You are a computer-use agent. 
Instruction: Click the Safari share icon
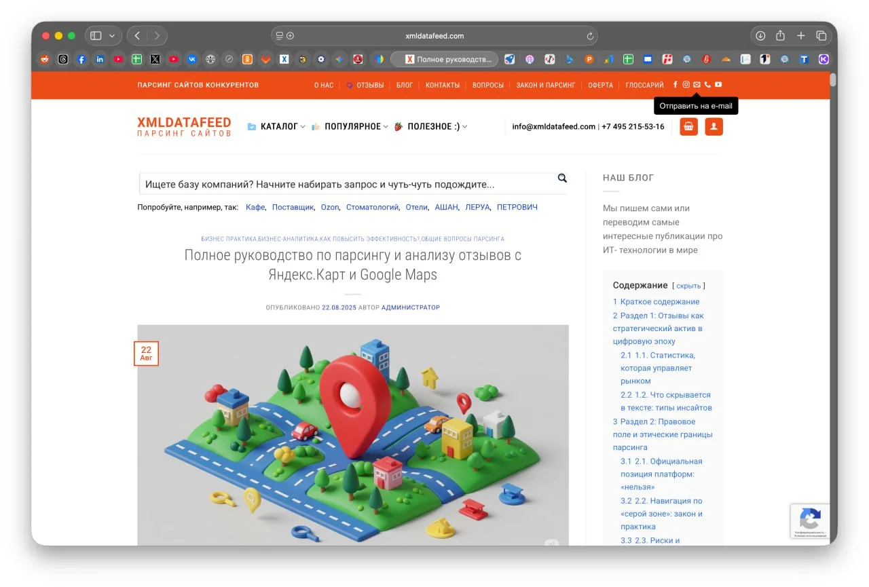pos(781,36)
